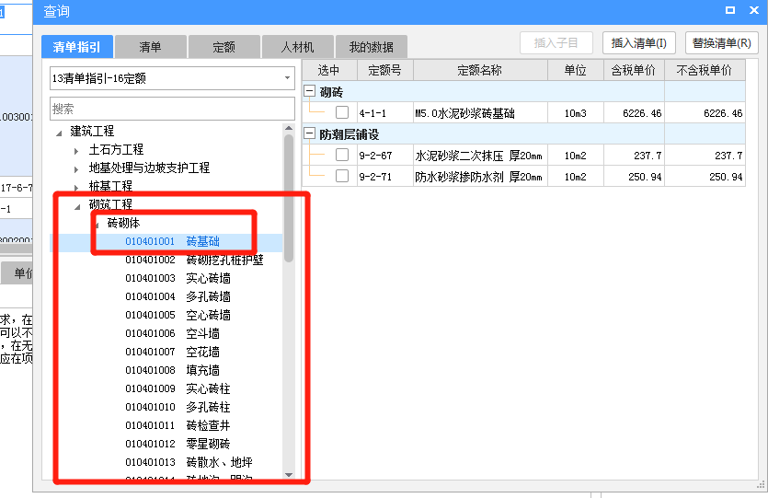The width and height of the screenshot is (768, 498).
Task: Collapse the 砌砖 group in table
Action: (x=310, y=91)
